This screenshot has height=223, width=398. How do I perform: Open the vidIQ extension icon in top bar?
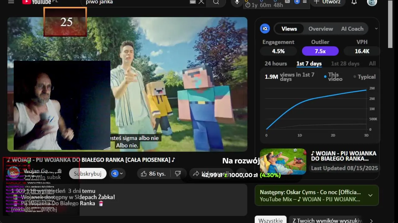point(297,2)
